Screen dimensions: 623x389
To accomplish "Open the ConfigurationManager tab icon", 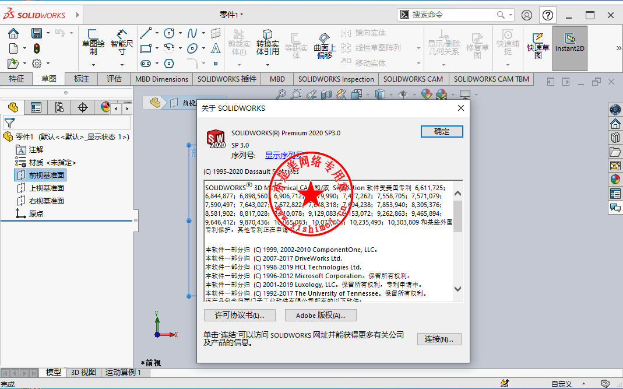I will coord(59,107).
